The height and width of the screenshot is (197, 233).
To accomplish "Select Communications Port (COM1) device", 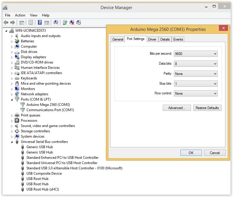I will click(50, 110).
